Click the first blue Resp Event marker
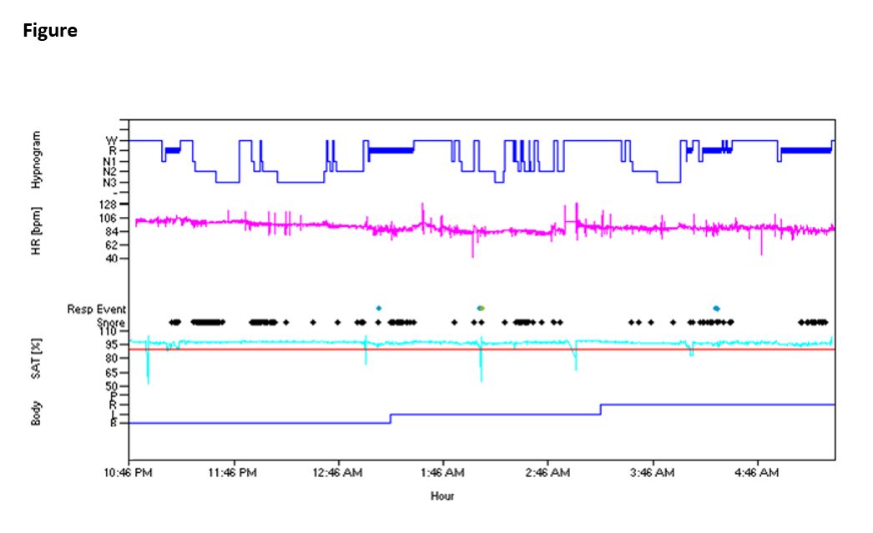Viewport: 873px width, 533px height. pyautogui.click(x=378, y=308)
